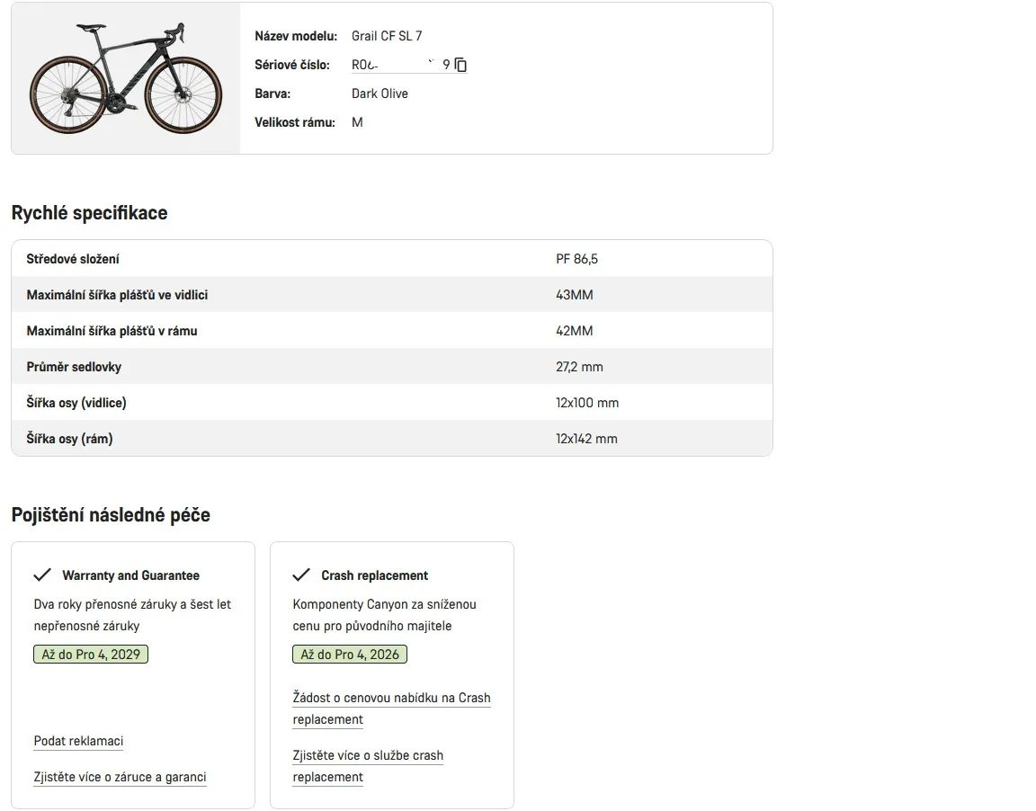Select the '43MM' fork tire width value
This screenshot has height=811, width=1036.
click(574, 295)
